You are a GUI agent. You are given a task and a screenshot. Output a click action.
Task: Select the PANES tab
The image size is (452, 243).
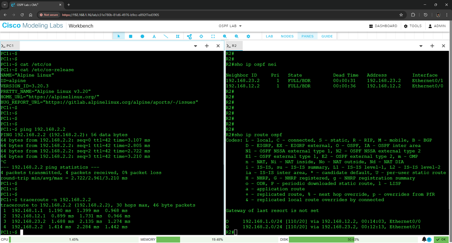point(307,36)
